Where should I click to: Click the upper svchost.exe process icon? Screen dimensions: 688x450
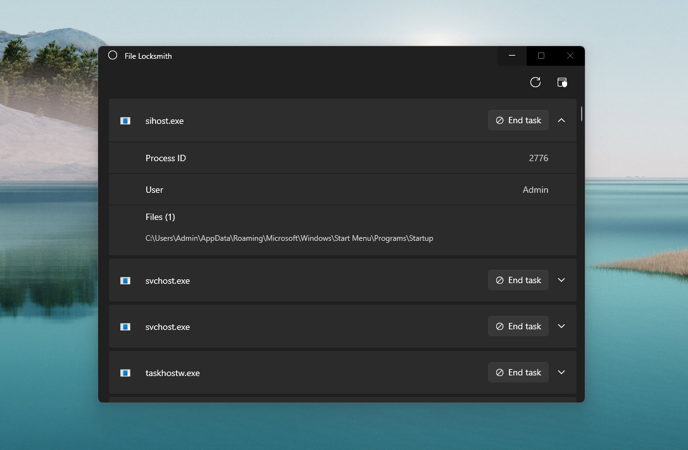[x=125, y=281]
